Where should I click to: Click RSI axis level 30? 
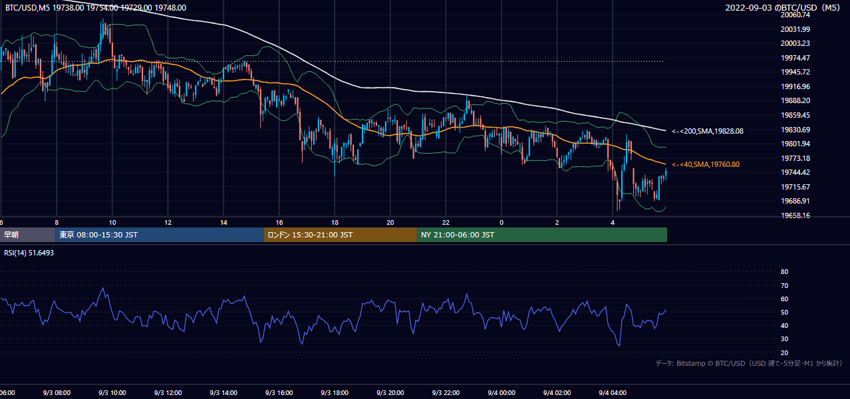coord(784,339)
